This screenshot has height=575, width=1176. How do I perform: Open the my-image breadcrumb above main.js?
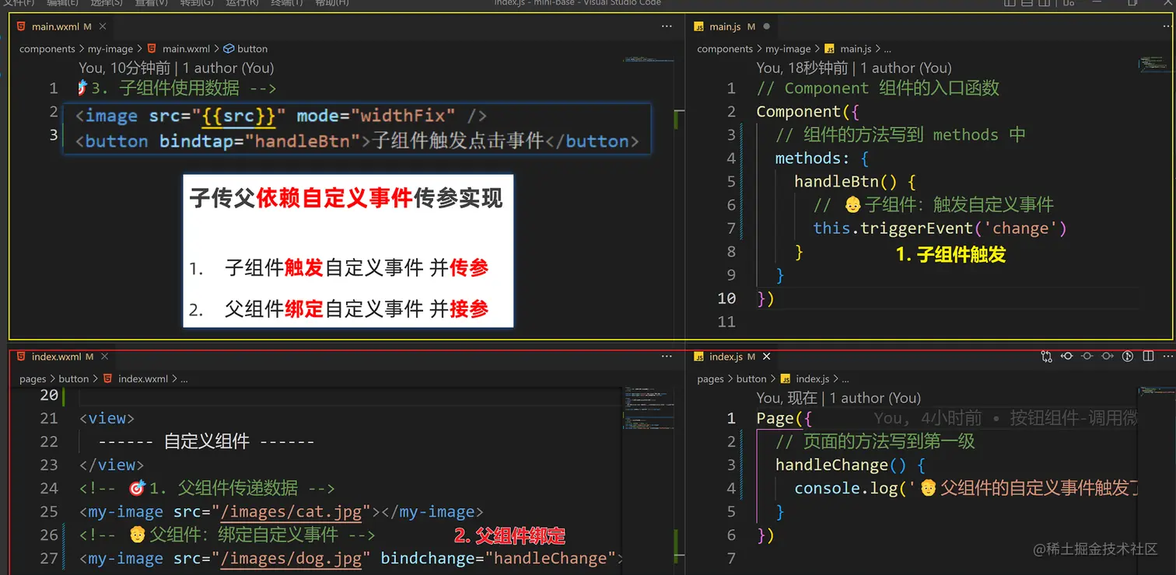tap(788, 49)
